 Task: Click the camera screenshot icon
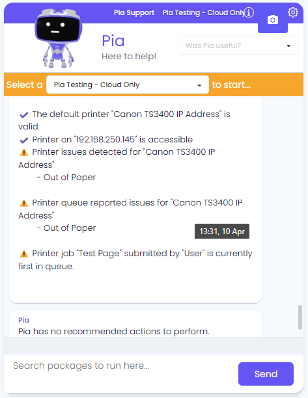(273, 20)
